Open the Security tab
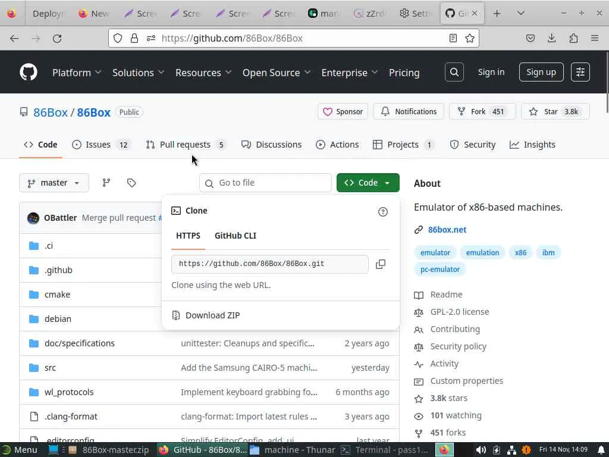609x457 pixels. pos(472,145)
